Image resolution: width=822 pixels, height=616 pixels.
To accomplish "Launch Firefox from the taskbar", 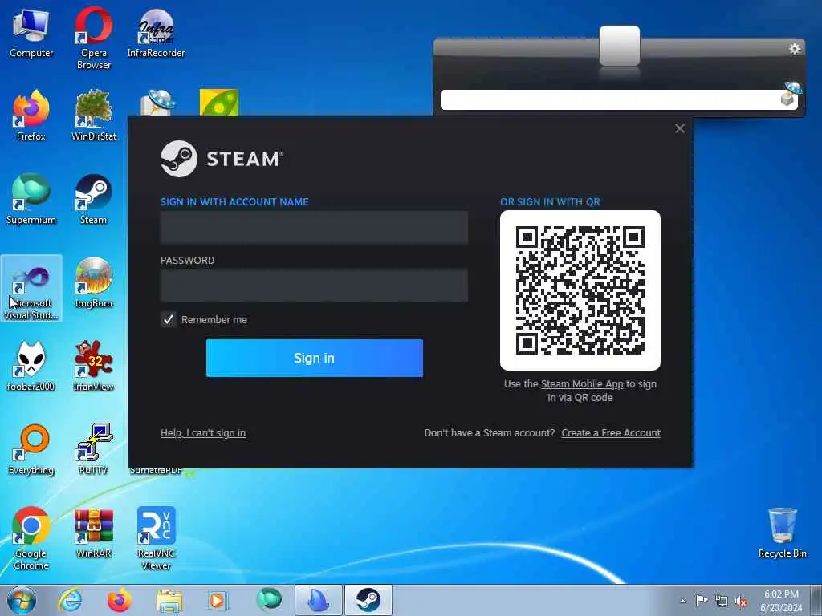I will 120,600.
